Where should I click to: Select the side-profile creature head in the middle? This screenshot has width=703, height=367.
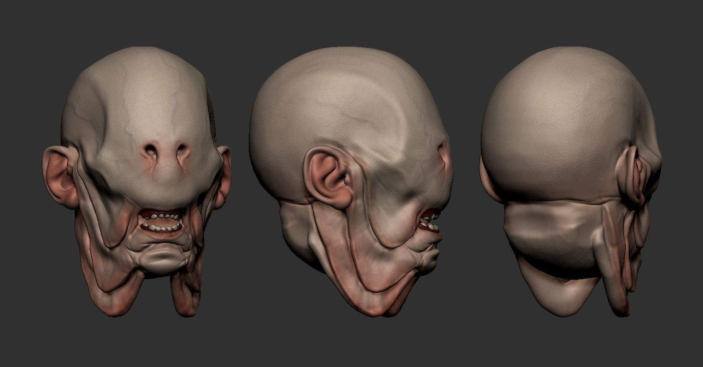coord(351,182)
